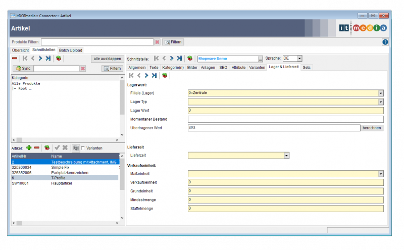Click the grey checkmark icon in Artikel toolbar
Image resolution: width=404 pixels, height=250 pixels.
(57, 147)
